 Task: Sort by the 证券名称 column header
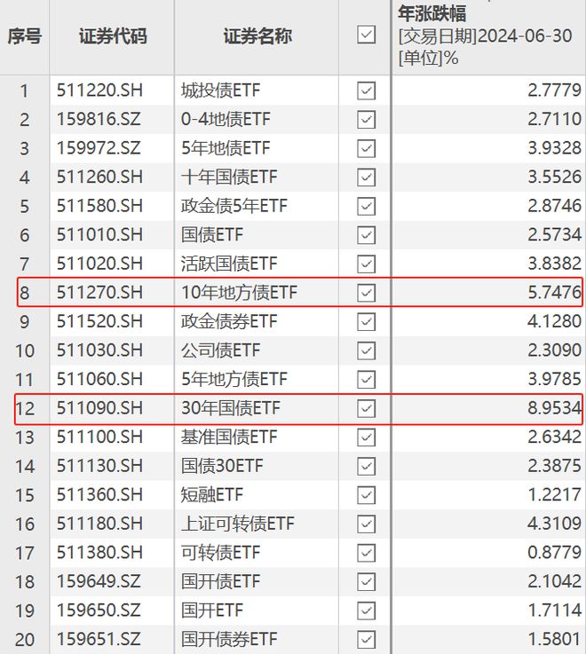click(257, 36)
